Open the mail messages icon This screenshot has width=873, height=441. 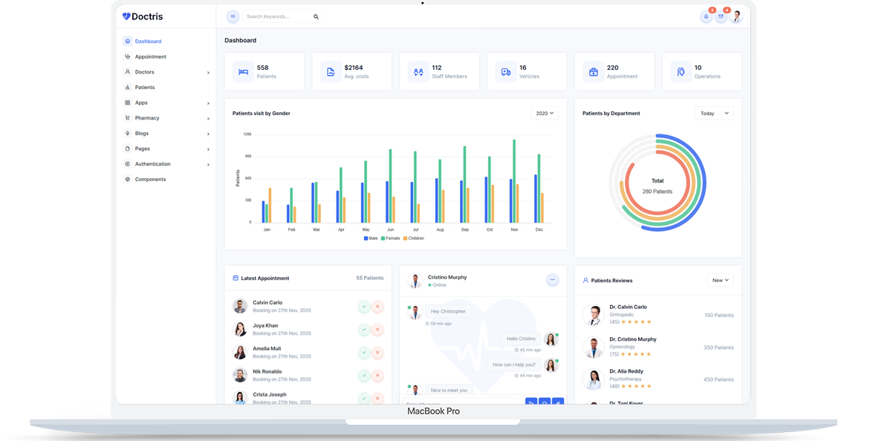(721, 16)
